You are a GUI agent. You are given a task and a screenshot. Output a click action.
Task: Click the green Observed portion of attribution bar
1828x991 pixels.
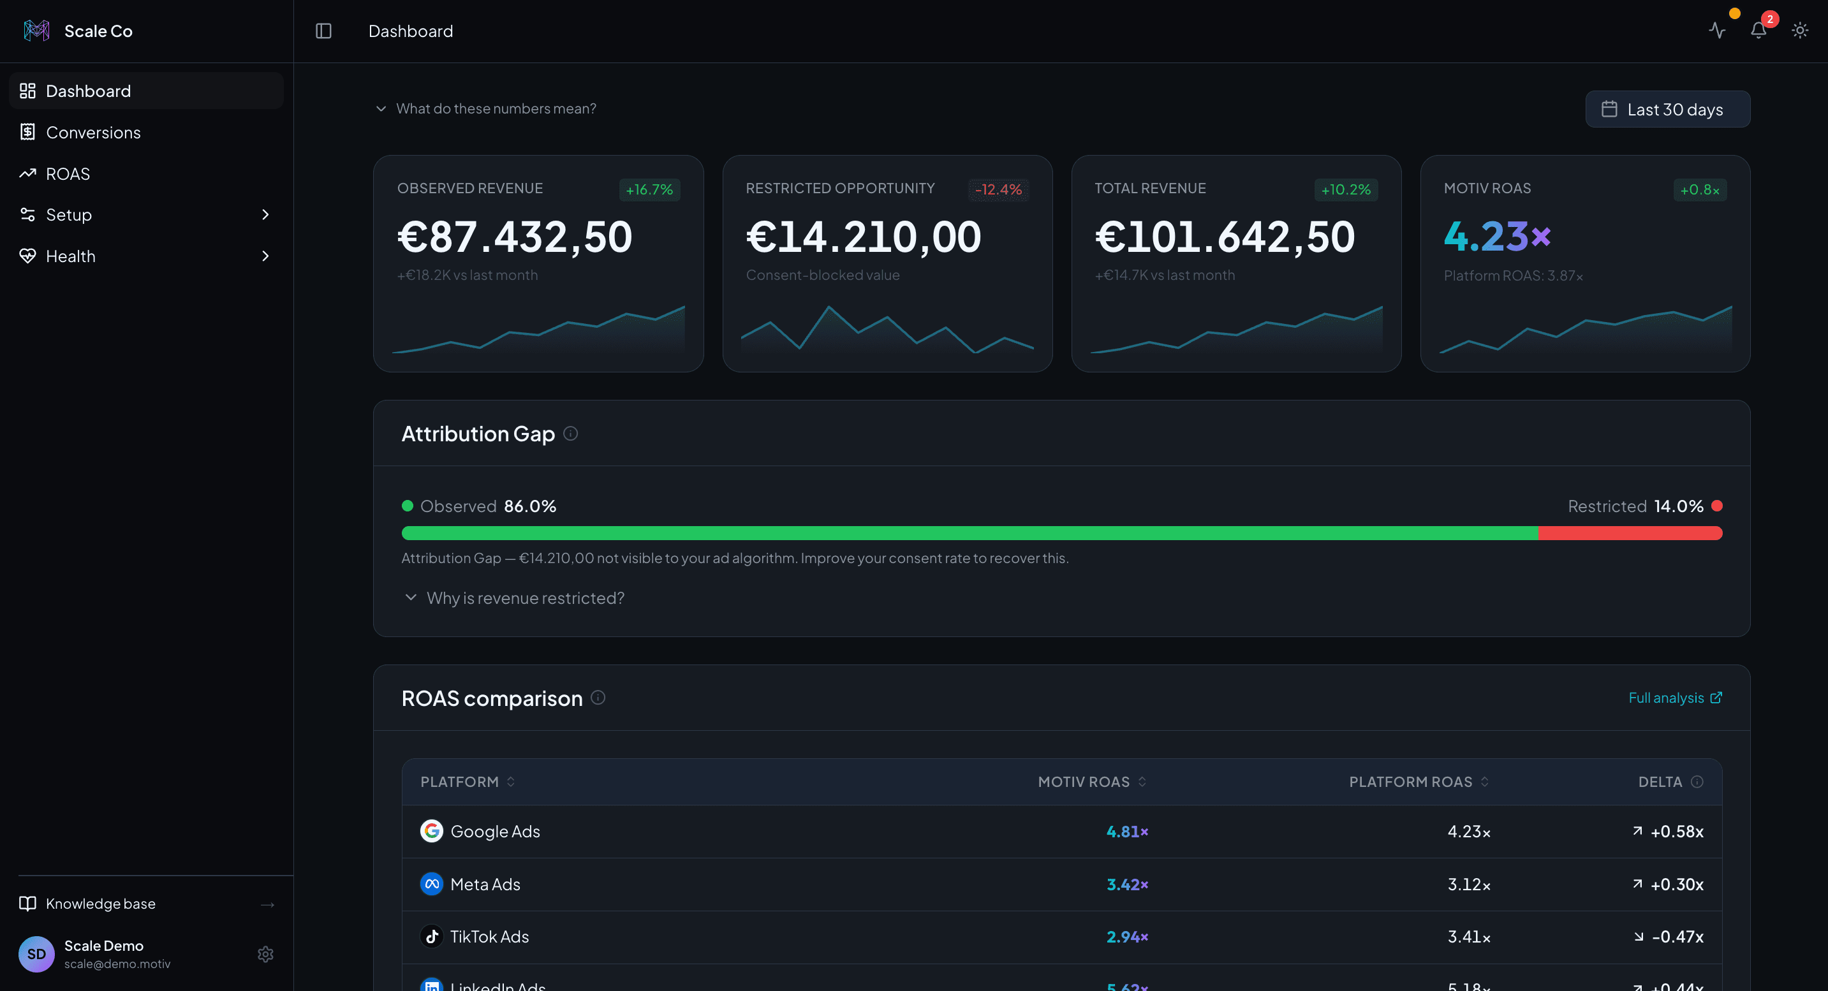coord(969,534)
